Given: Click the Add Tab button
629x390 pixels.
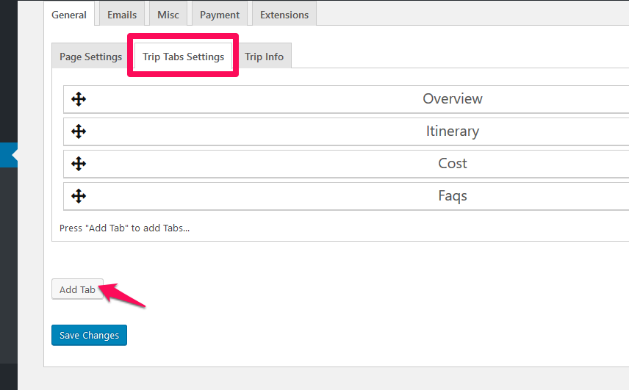Looking at the screenshot, I should 77,289.
